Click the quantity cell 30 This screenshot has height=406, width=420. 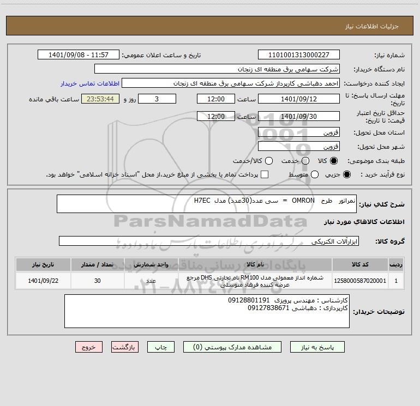[x=97, y=281]
